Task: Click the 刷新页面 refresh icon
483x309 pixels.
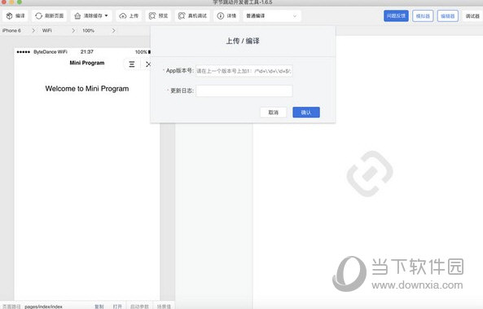Action: 38,15
